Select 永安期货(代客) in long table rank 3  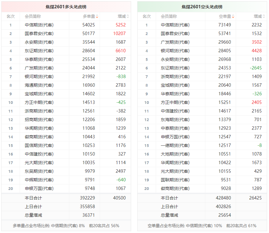(x=39, y=42)
